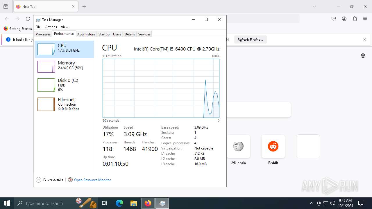Open the Meet Now tray icon

(x=319, y=203)
